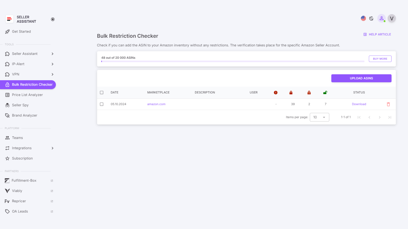Click the red locked padlock column icon
This screenshot has width=408, height=229.
291,92
